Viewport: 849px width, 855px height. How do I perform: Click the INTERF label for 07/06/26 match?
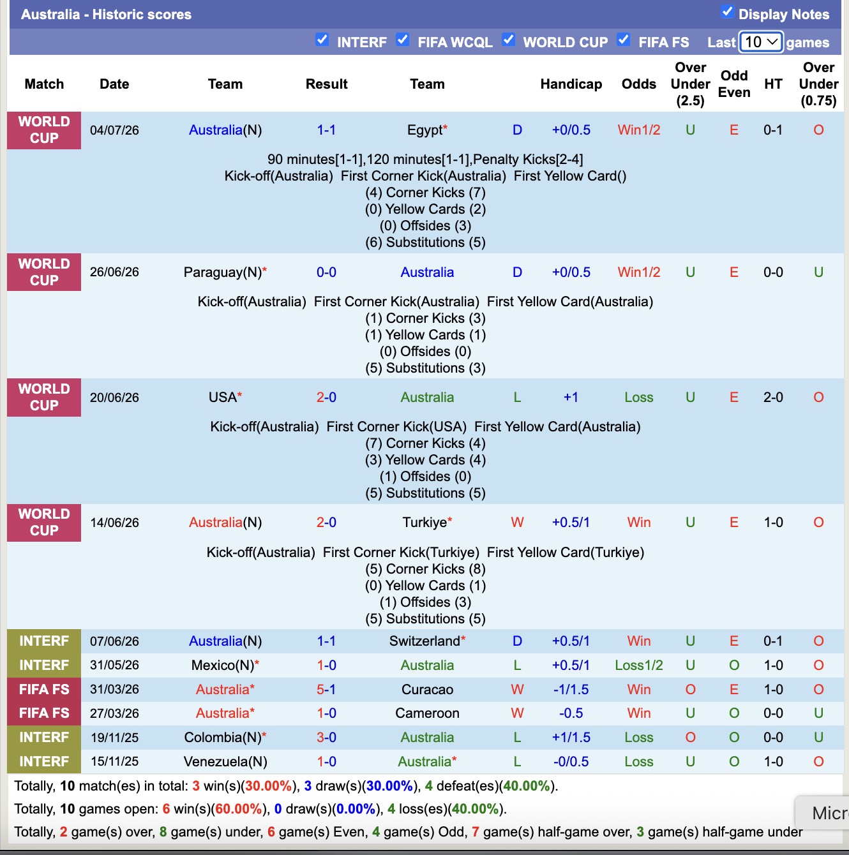[44, 641]
